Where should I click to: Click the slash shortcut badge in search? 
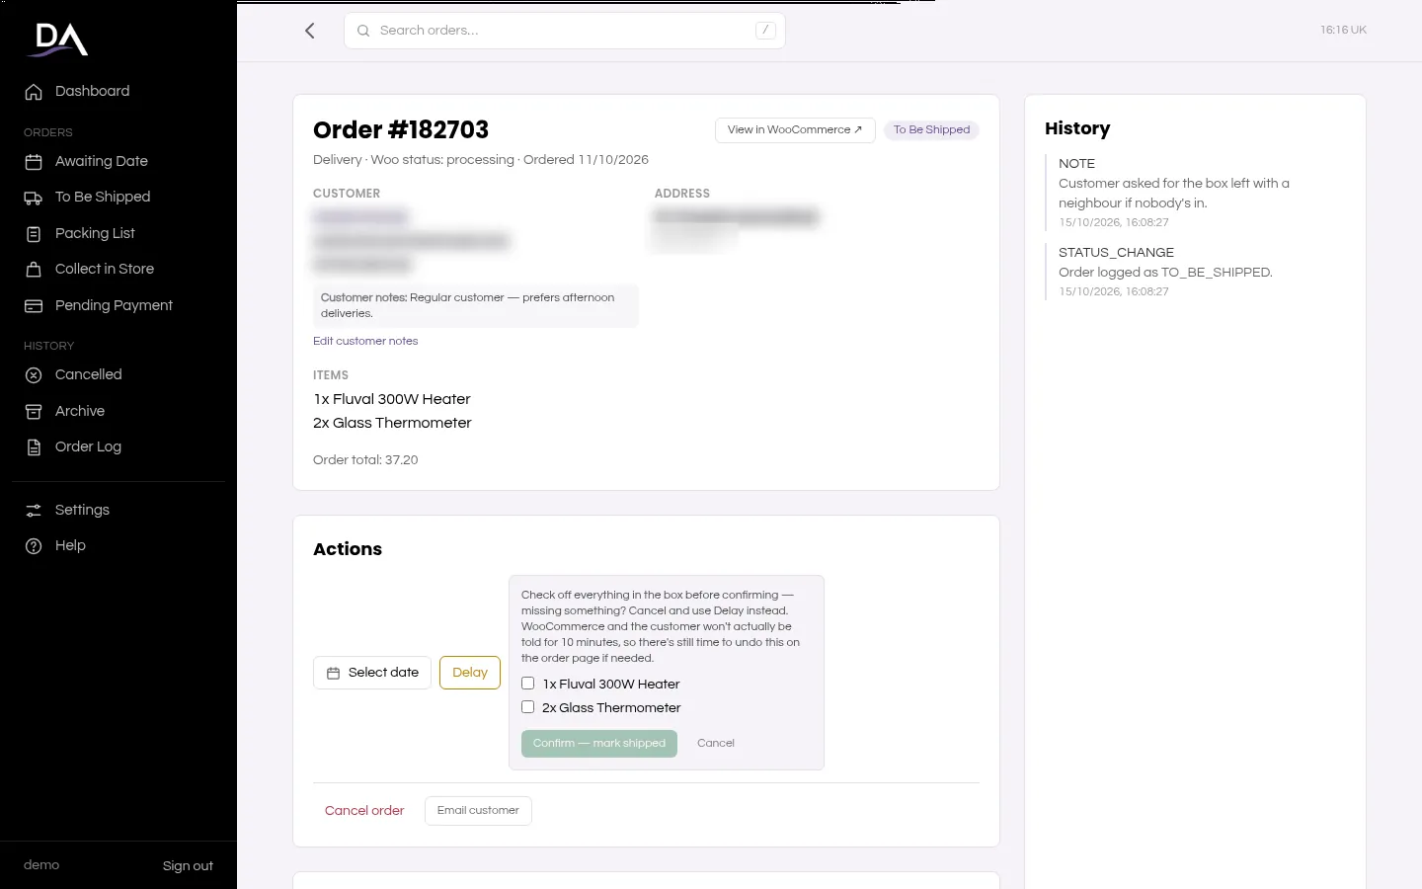pos(765,31)
